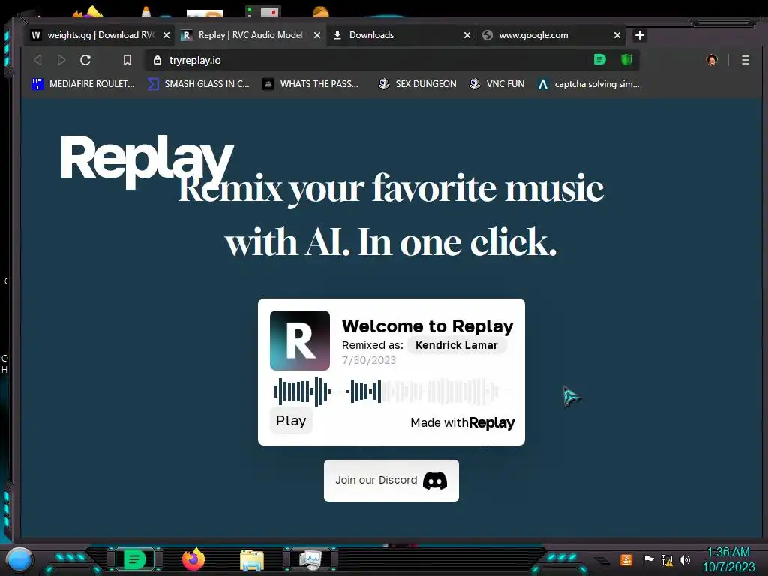Open the volume speaker tray icon
Viewport: 768px width, 576px height.
[x=685, y=559]
